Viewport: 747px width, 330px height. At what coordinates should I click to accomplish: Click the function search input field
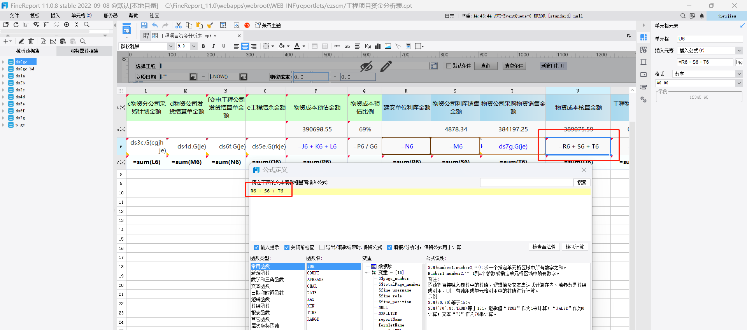pyautogui.click(x=526, y=182)
